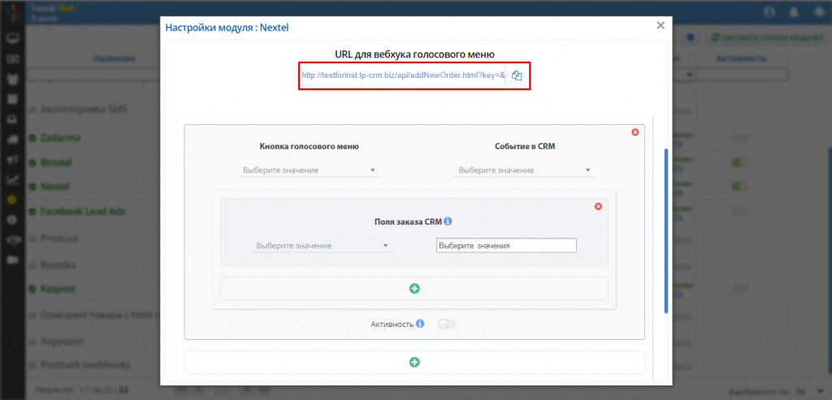This screenshot has height=400, width=832.
Task: Copy the voice menu webhook URL
Action: tap(517, 75)
